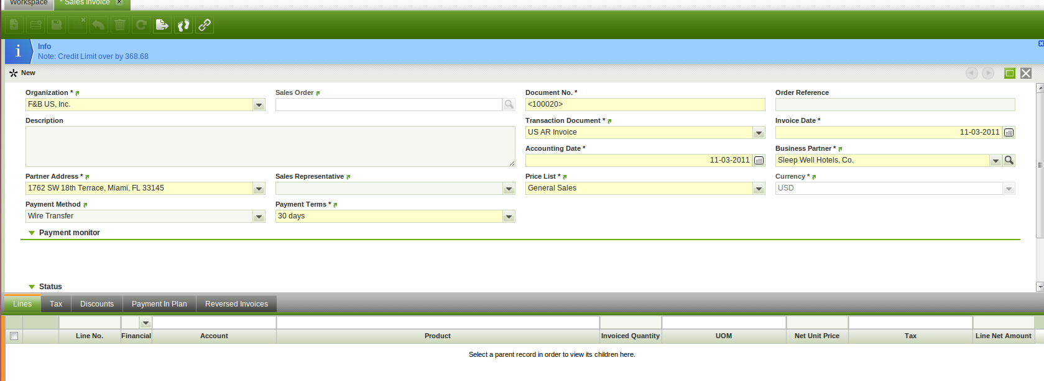The width and height of the screenshot is (1044, 381).
Task: Click the trash delete toolbar icon
Action: pyautogui.click(x=120, y=25)
